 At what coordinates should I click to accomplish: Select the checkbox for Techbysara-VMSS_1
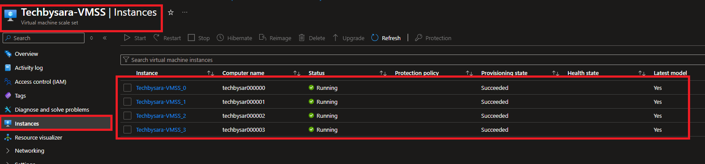(127, 102)
